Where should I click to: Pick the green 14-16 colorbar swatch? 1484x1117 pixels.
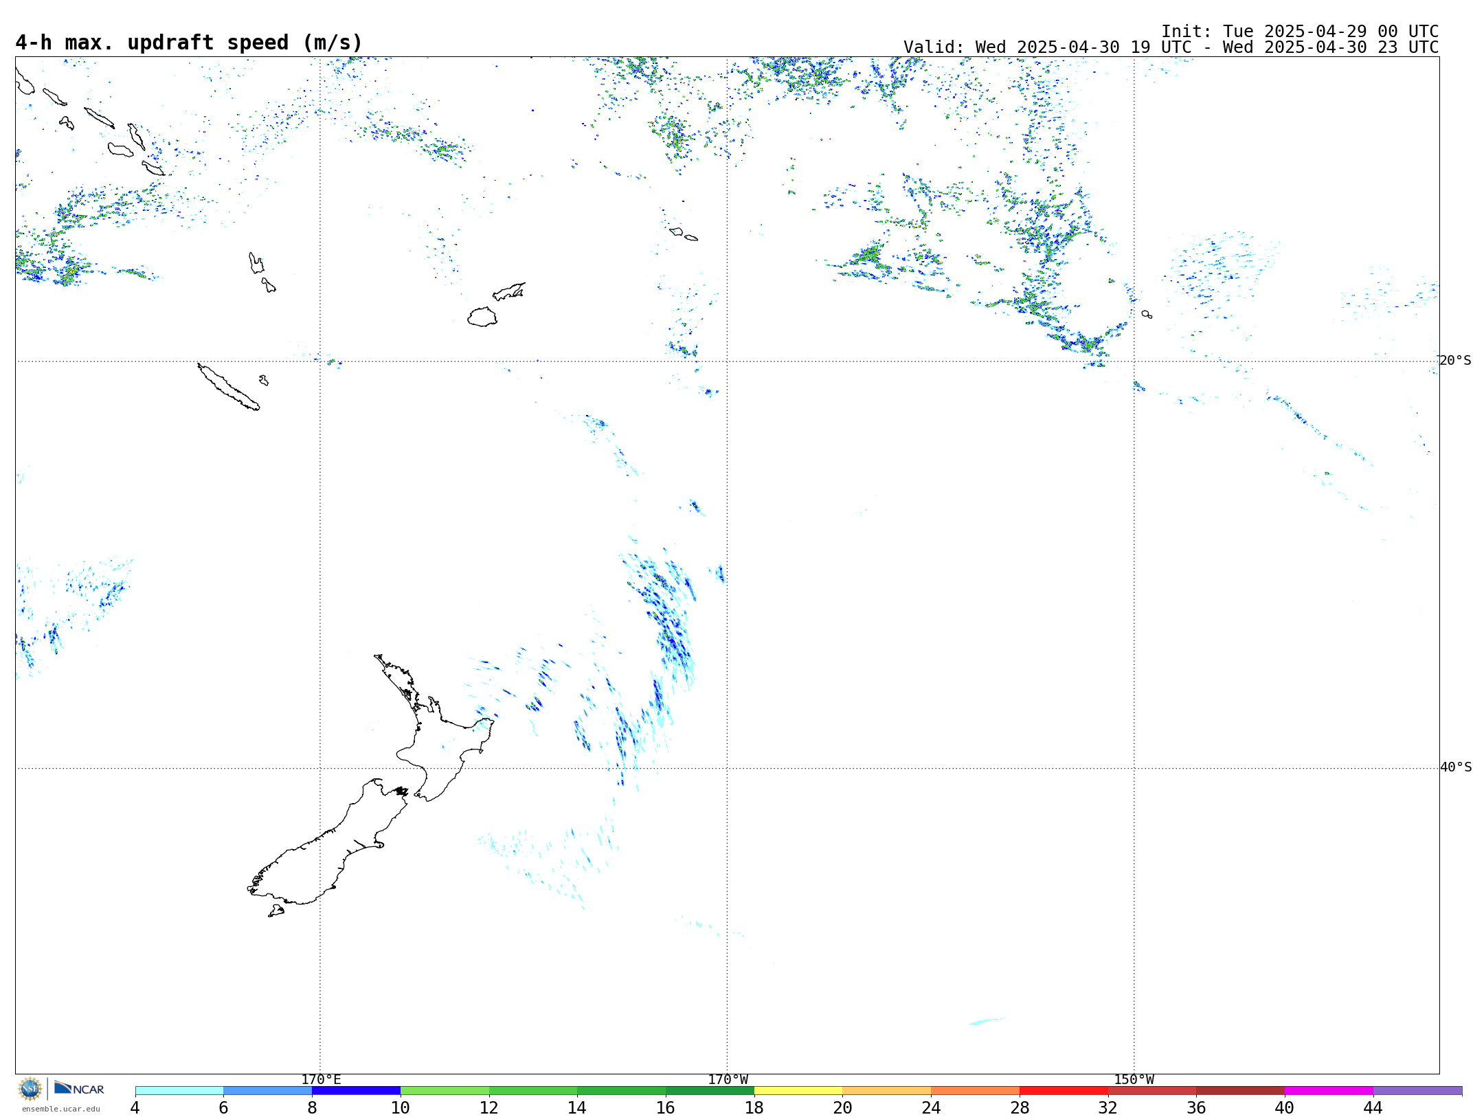622,1091
